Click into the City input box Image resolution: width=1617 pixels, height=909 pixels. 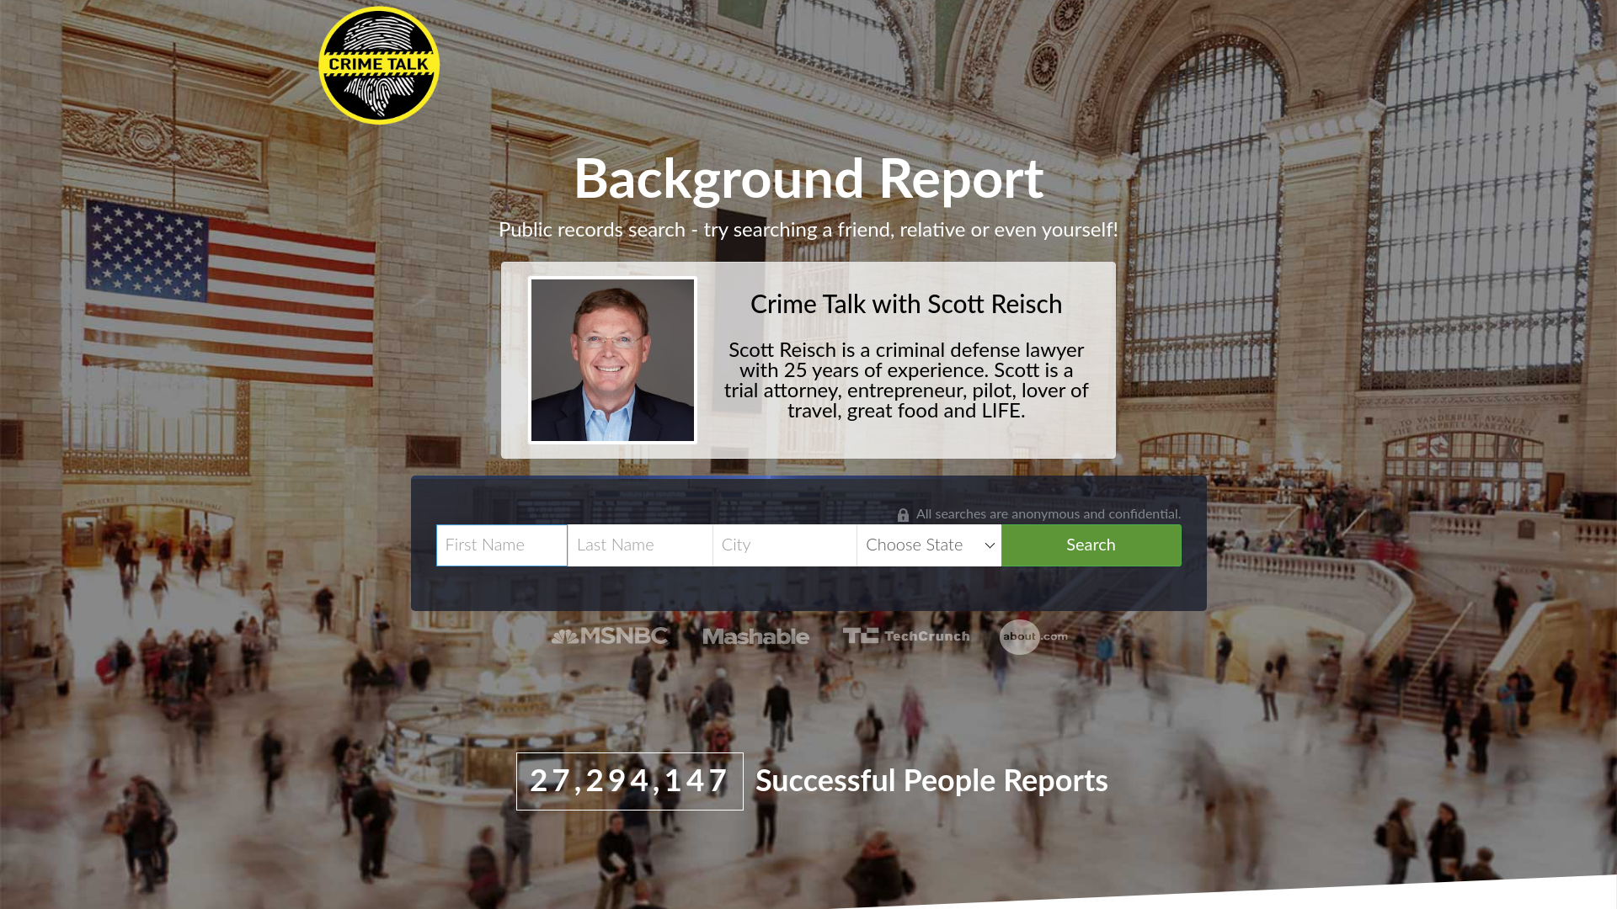pos(785,545)
